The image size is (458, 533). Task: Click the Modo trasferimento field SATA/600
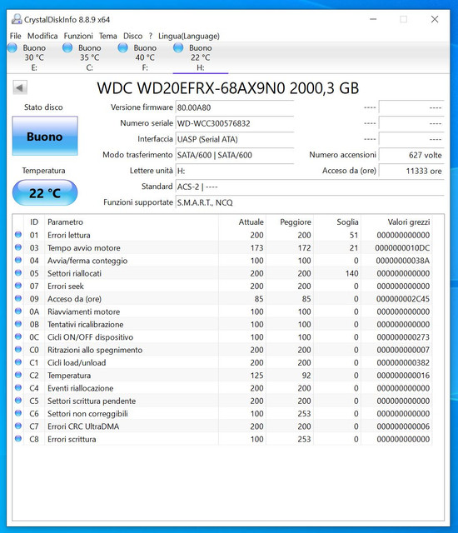point(235,155)
